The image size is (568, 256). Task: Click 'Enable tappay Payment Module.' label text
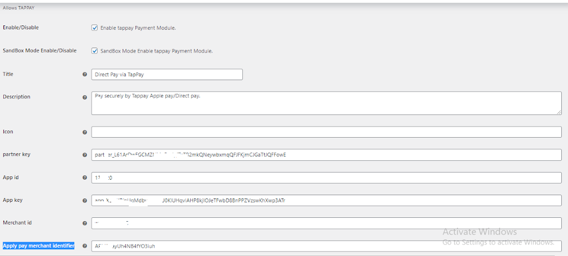138,28
